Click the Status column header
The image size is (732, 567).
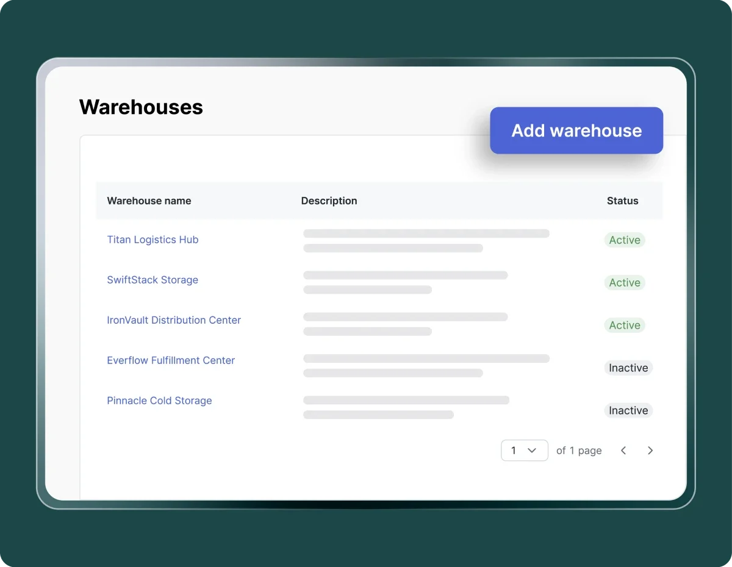coord(622,201)
